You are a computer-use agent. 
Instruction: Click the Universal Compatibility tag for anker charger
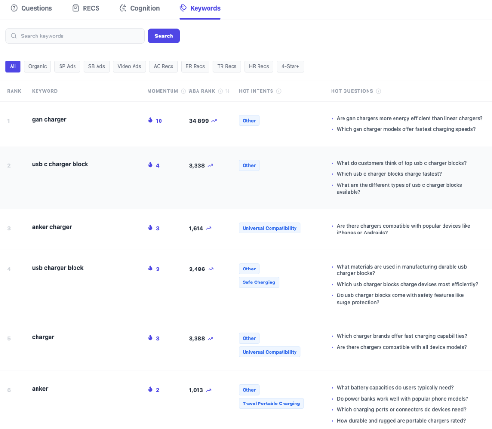tap(270, 228)
